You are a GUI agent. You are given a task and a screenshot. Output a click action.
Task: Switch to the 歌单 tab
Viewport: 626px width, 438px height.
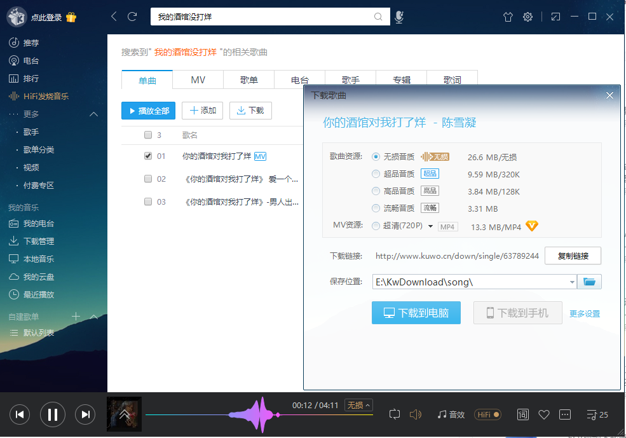pos(248,80)
